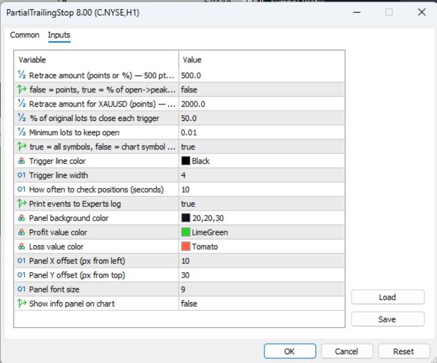The height and width of the screenshot is (363, 437).
Task: Close the PartialTrailingStop dialog window
Action: click(x=422, y=12)
